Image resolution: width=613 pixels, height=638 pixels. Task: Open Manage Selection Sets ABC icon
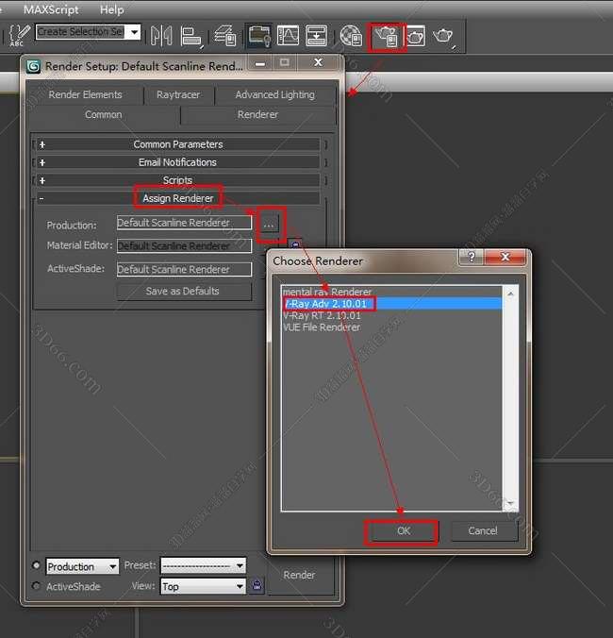[18, 36]
